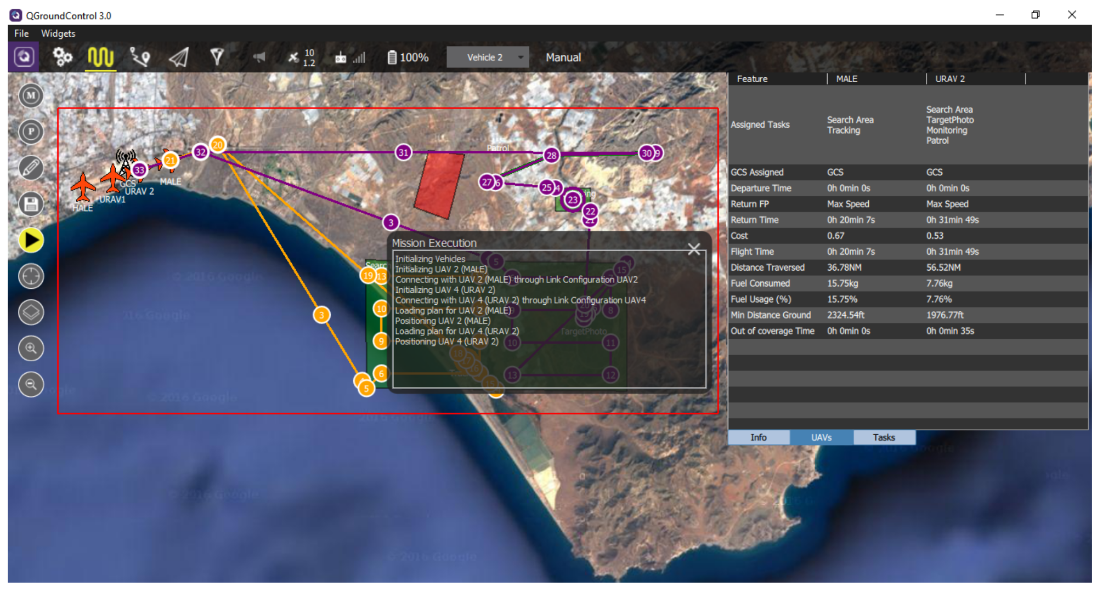Click the highlighted yellow wave toolbar icon

[x=101, y=57]
